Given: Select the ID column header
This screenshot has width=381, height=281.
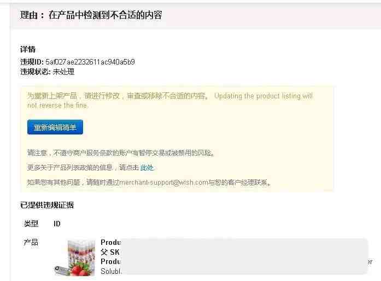Looking at the screenshot, I should point(57,224).
